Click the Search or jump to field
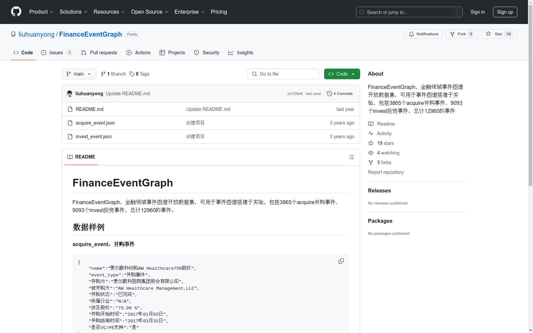 (409, 12)
